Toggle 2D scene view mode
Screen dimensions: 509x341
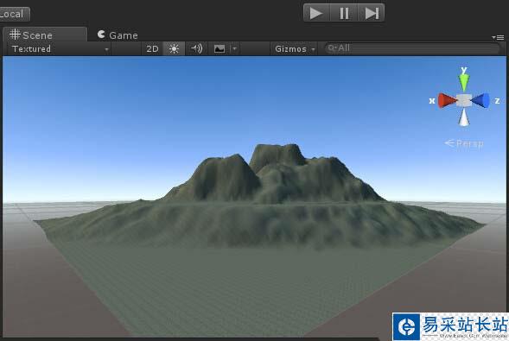point(152,49)
